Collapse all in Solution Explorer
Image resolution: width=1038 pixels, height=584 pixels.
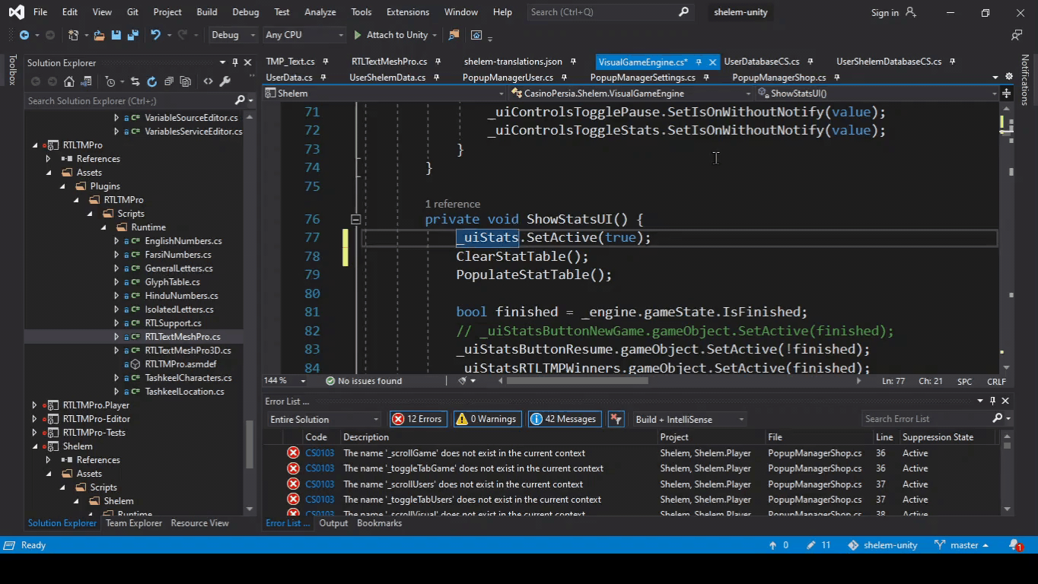tap(169, 81)
